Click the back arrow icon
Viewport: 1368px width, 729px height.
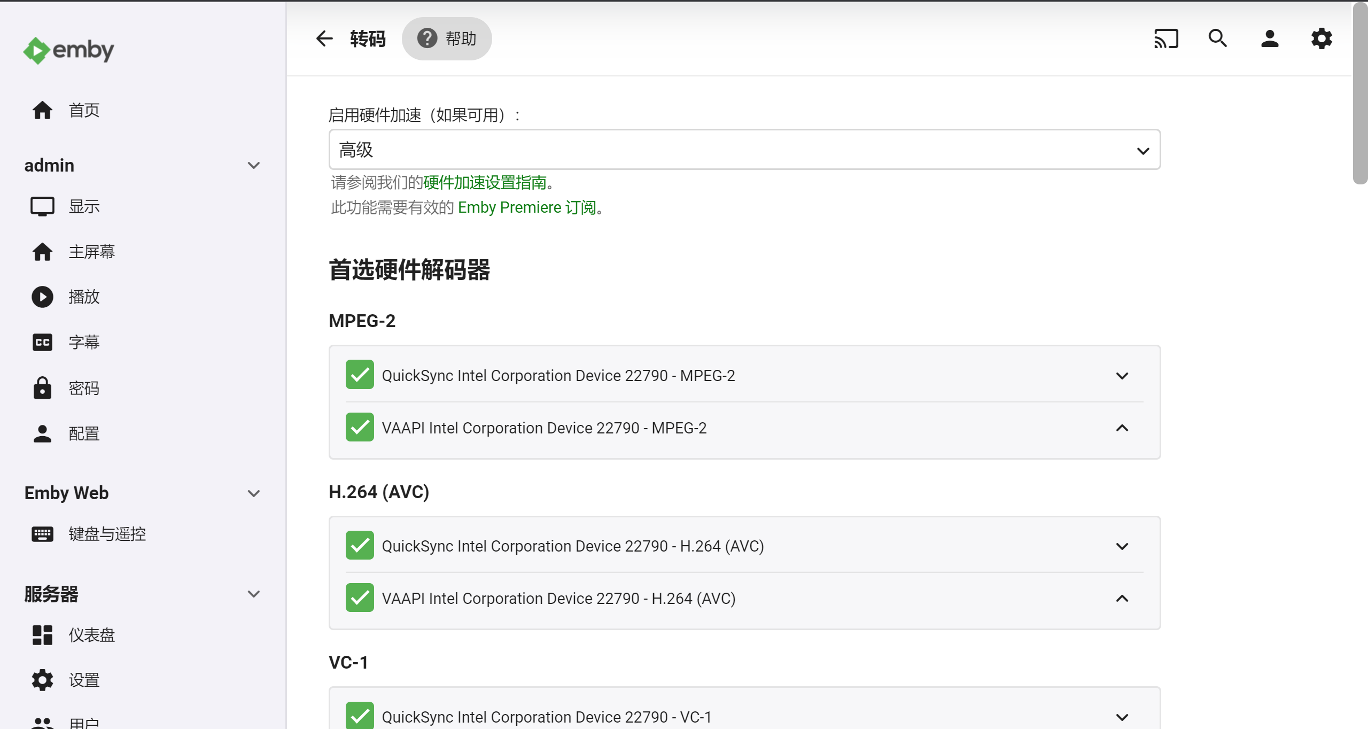pyautogui.click(x=324, y=38)
